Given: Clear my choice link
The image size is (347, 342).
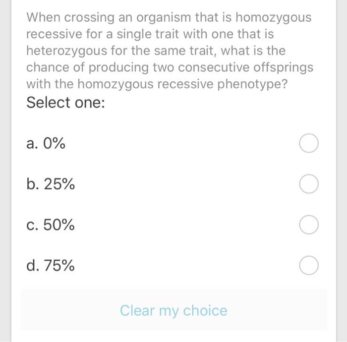Looking at the screenshot, I should point(173,310).
